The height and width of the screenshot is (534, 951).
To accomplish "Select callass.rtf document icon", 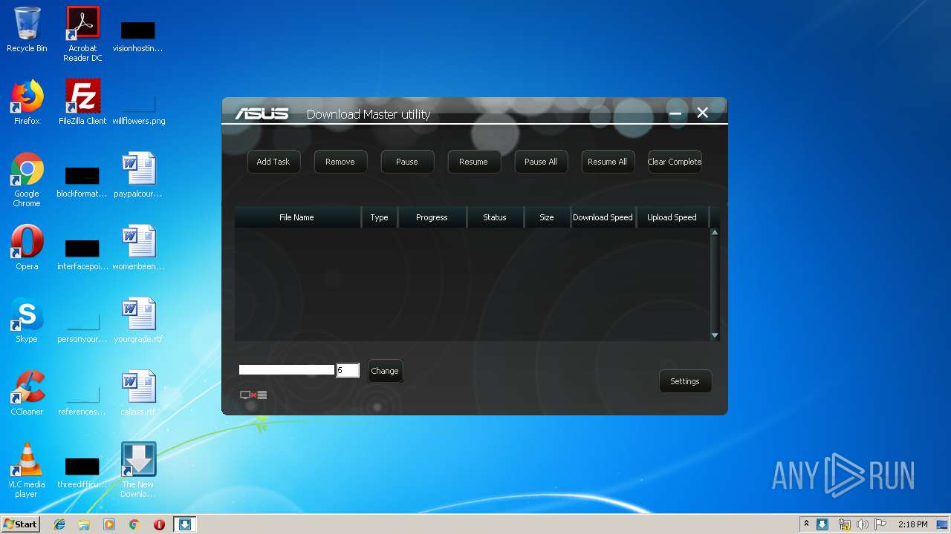I will (138, 392).
